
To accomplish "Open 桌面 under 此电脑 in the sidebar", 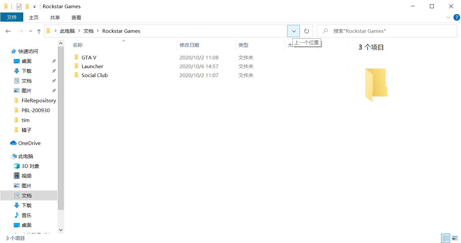I will pyautogui.click(x=23, y=225).
